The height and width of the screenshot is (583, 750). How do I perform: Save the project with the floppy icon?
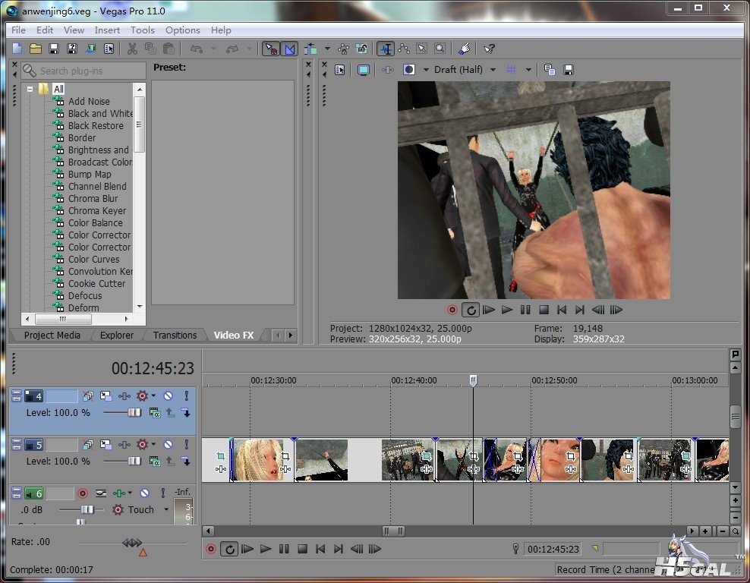point(54,49)
